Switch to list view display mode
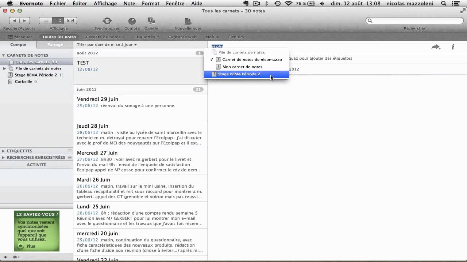 click(46, 21)
